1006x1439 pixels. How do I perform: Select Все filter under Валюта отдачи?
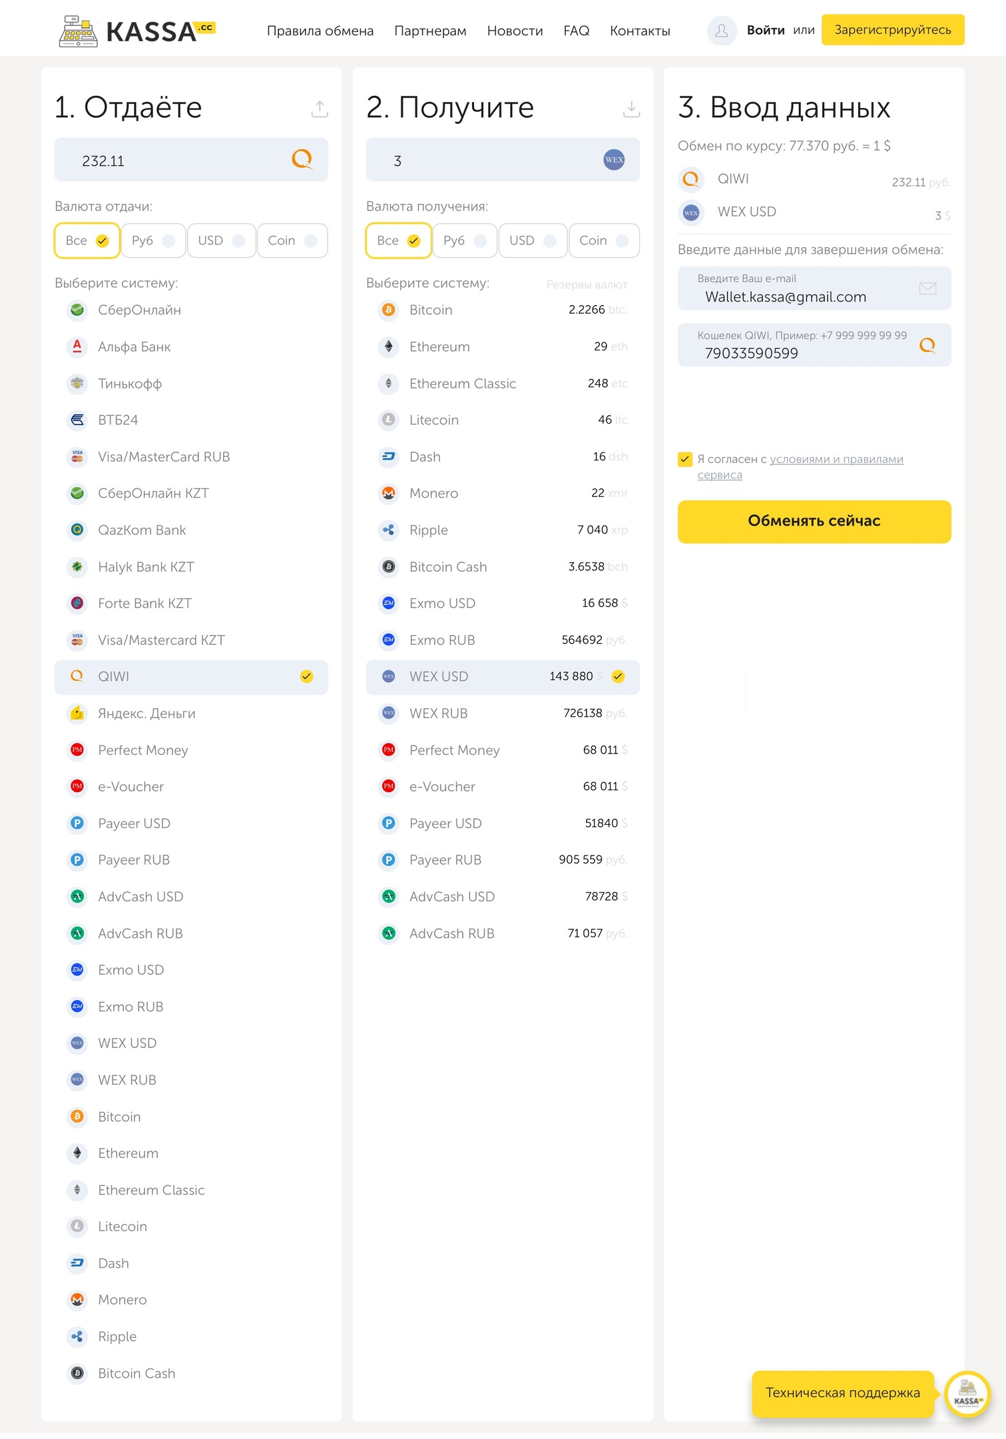(87, 240)
